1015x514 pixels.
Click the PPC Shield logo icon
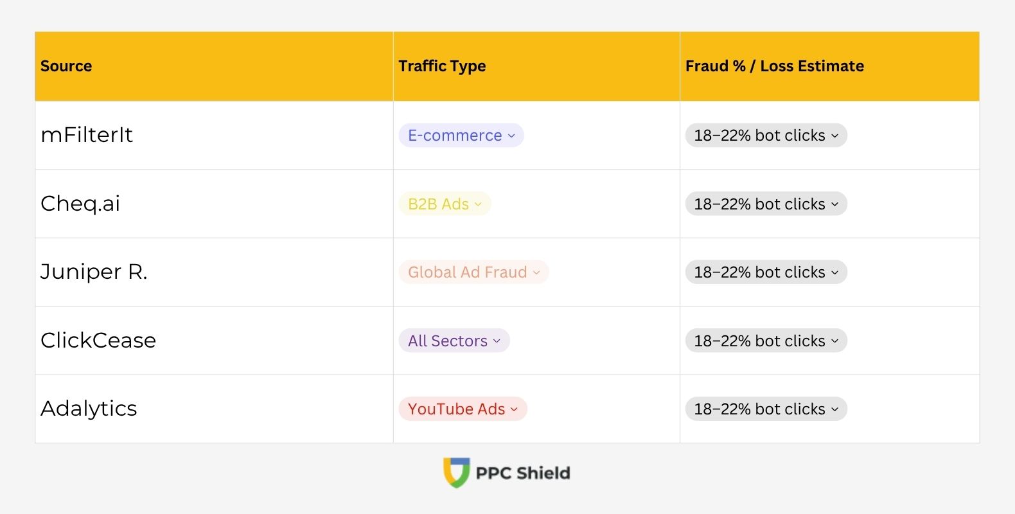[x=457, y=473]
